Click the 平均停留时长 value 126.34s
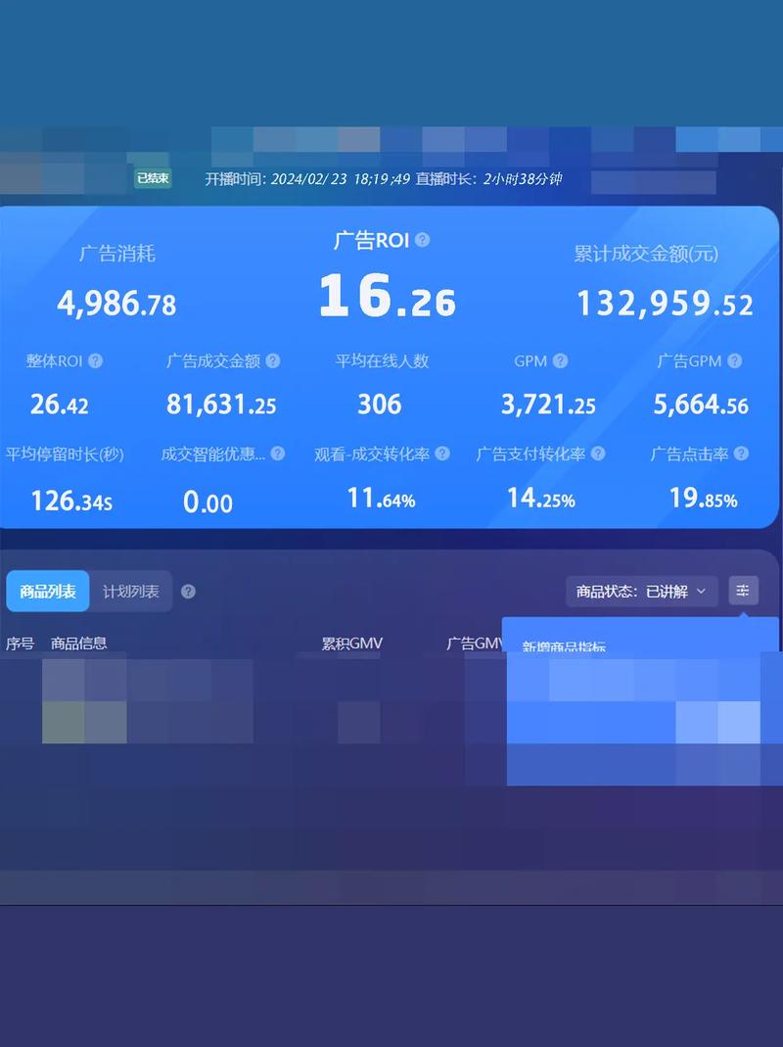This screenshot has height=1047, width=783. pyautogui.click(x=71, y=500)
